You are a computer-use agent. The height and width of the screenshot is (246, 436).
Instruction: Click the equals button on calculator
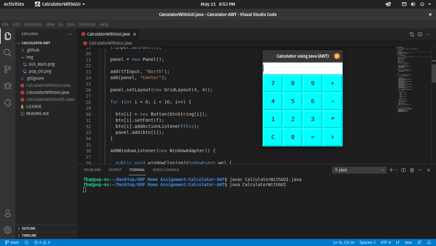point(313,137)
